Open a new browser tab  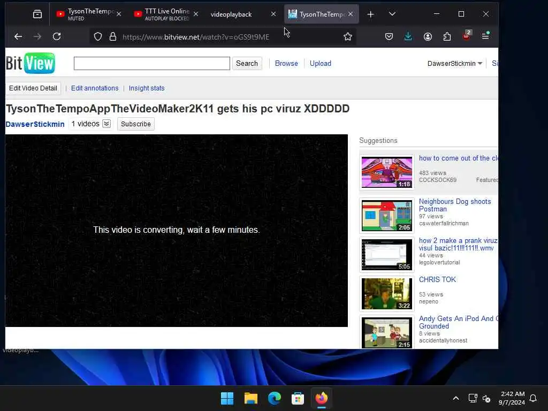370,14
